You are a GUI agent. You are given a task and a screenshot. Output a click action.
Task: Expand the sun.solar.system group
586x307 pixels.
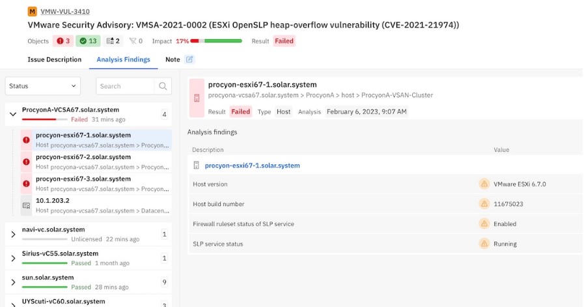pyautogui.click(x=13, y=282)
